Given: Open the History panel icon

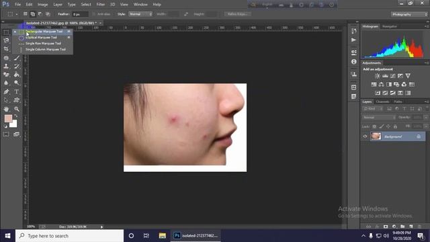Looking at the screenshot, I should 354,31.
